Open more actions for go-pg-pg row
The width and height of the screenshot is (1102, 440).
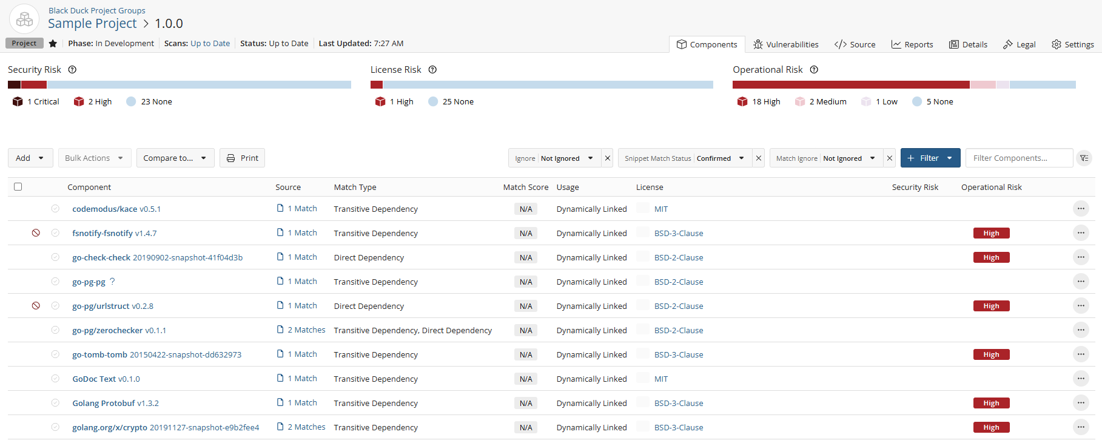[1081, 282]
